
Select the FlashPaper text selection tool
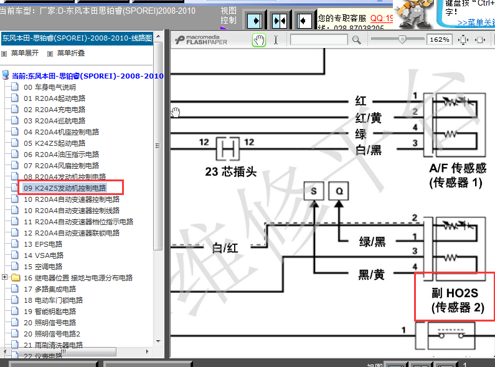click(276, 40)
